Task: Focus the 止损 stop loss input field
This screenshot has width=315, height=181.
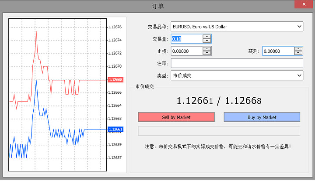Action: pos(187,51)
